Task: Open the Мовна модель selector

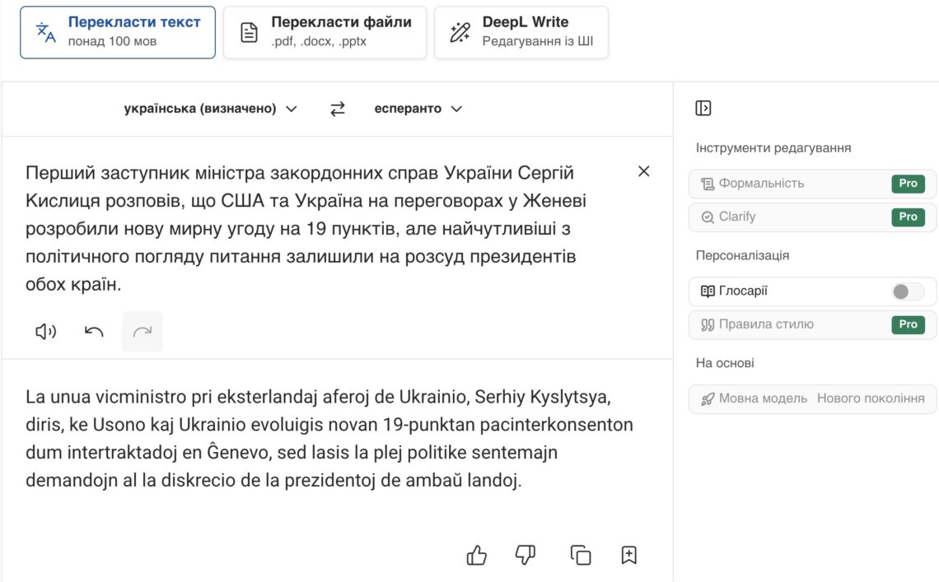Action: (812, 399)
